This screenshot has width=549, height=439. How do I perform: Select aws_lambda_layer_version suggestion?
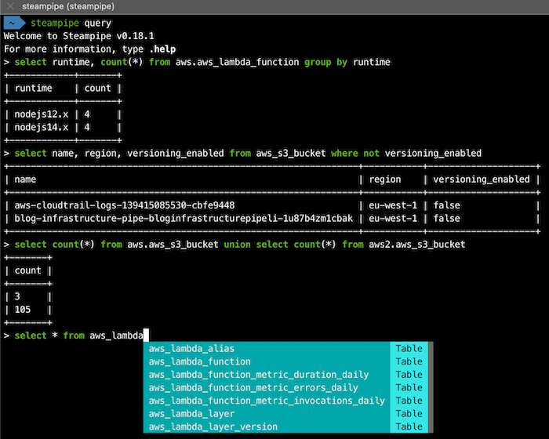[x=267, y=426]
